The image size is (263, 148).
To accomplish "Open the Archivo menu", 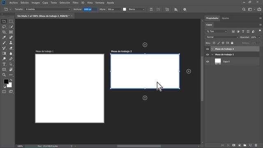I will coord(14,3).
